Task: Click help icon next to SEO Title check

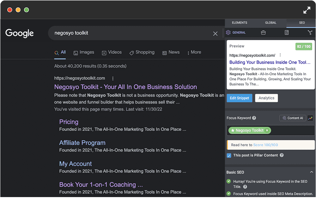Action: 245,187
